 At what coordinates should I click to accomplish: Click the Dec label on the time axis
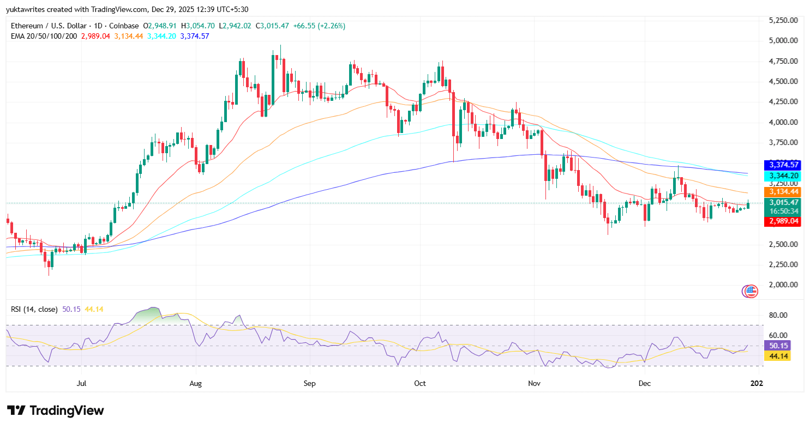(x=645, y=383)
